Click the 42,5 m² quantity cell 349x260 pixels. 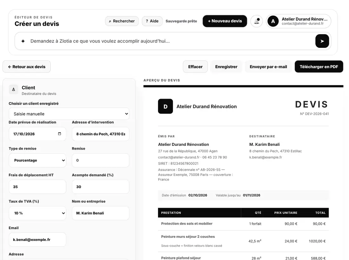pyautogui.click(x=255, y=241)
